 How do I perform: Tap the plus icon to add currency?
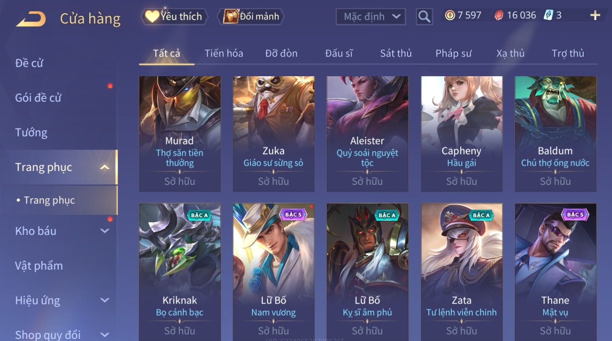pyautogui.click(x=595, y=15)
